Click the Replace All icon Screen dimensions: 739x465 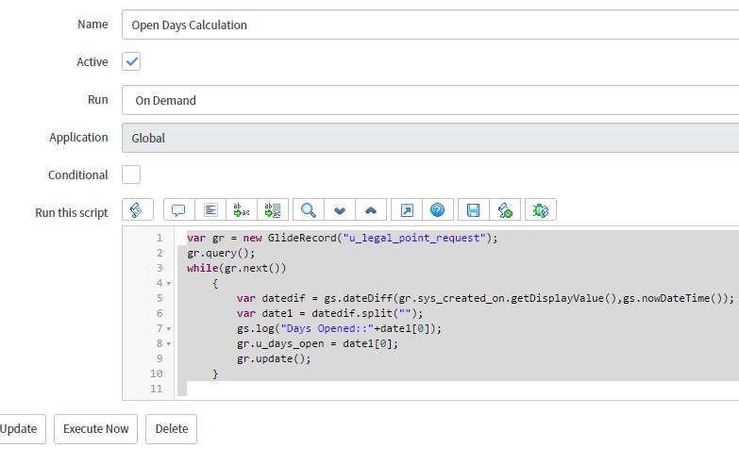pos(273,209)
